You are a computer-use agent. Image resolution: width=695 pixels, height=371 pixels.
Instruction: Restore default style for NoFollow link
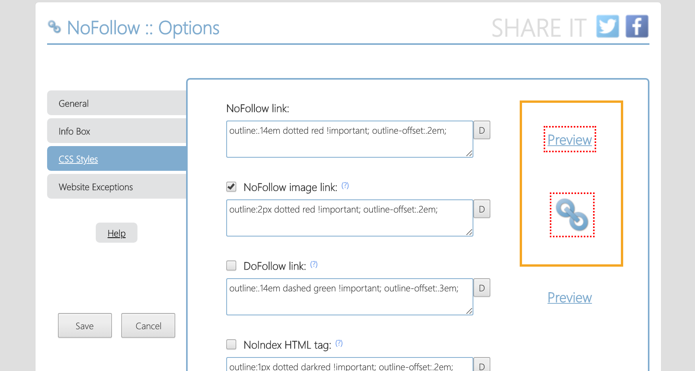pos(481,130)
